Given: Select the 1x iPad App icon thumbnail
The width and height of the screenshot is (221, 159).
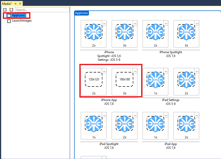Looking at the screenshot, I should 155,123.
